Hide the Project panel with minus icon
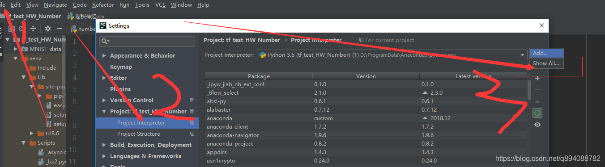This screenshot has width=605, height=167. coord(60,29)
